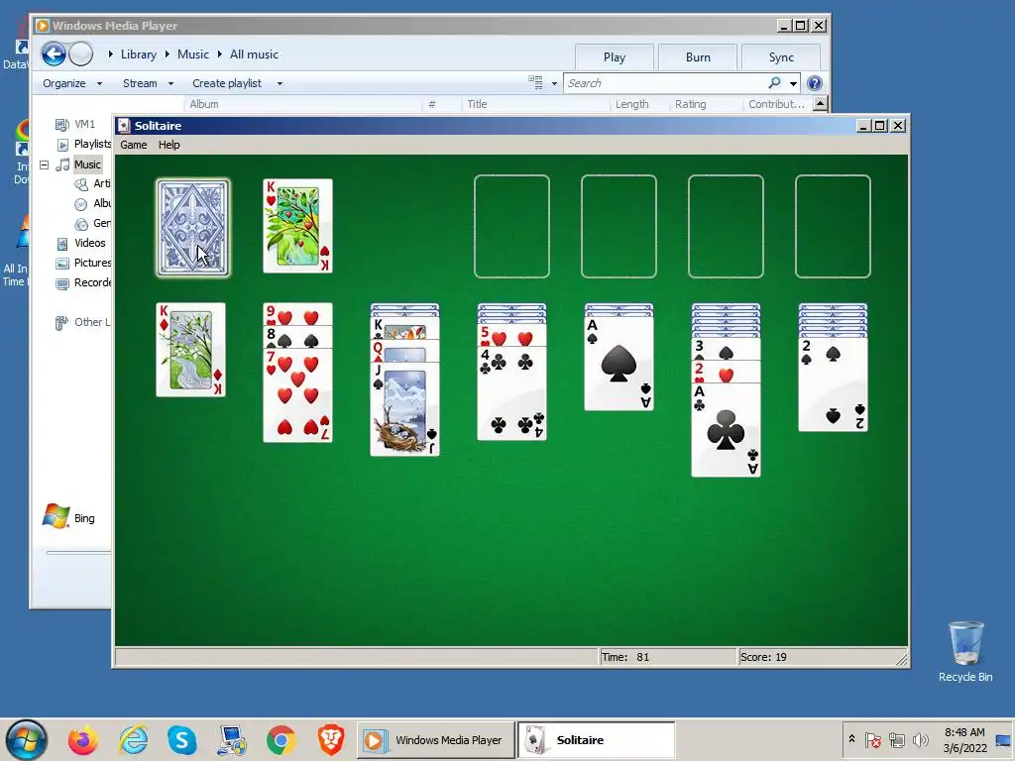The width and height of the screenshot is (1015, 761).
Task: Click the Artist icon under Music
Action: point(81,184)
